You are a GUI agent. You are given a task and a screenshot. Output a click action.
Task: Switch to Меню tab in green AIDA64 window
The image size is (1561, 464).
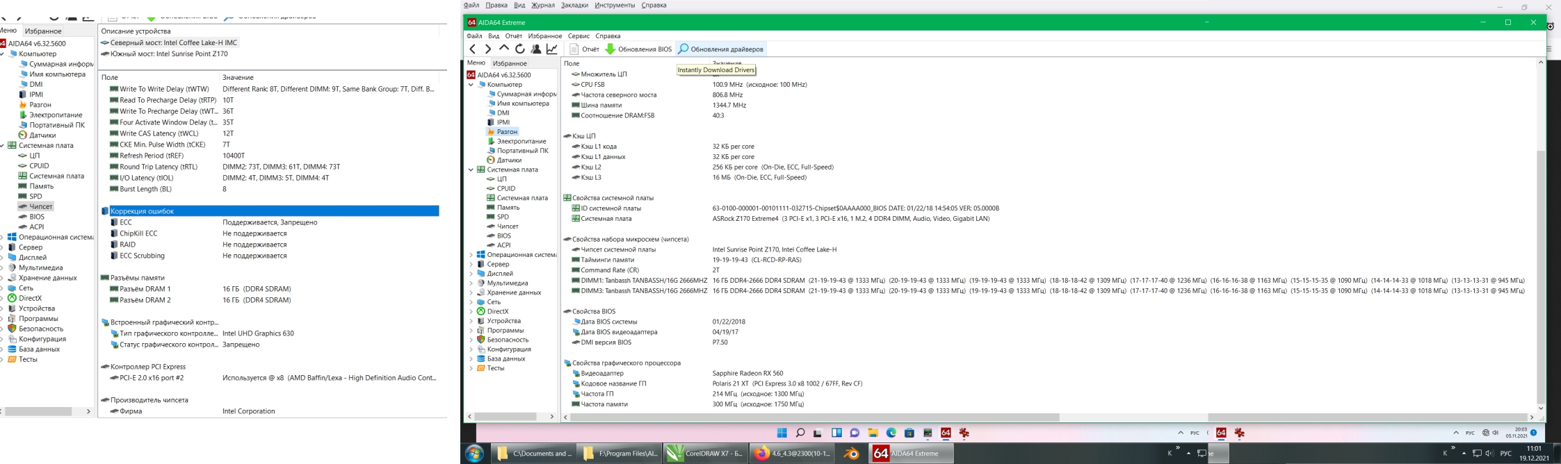tap(476, 63)
